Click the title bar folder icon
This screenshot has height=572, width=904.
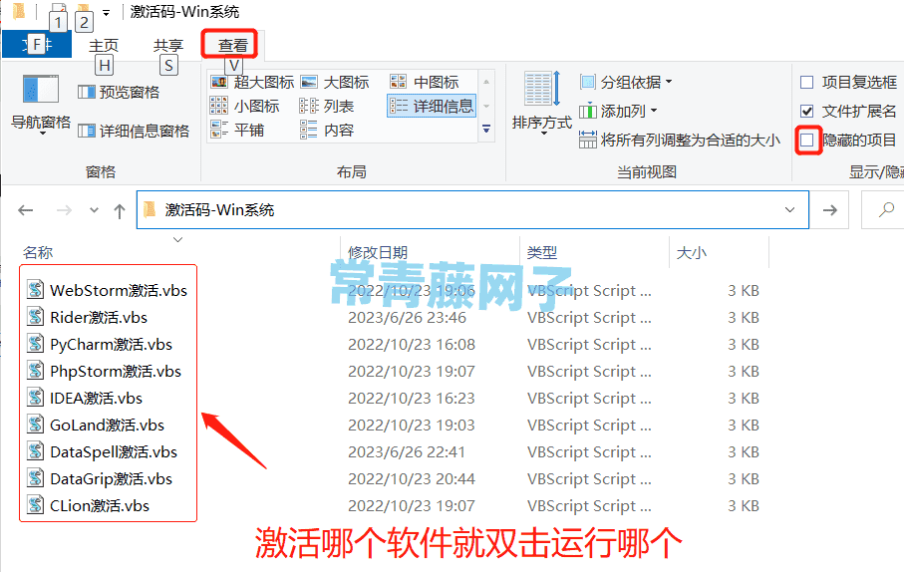(19, 10)
